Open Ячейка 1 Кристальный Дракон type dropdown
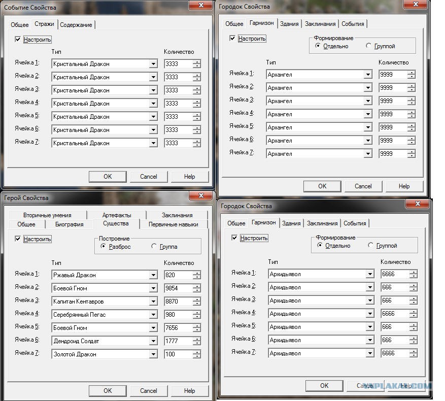The image size is (445, 401). coord(153,63)
